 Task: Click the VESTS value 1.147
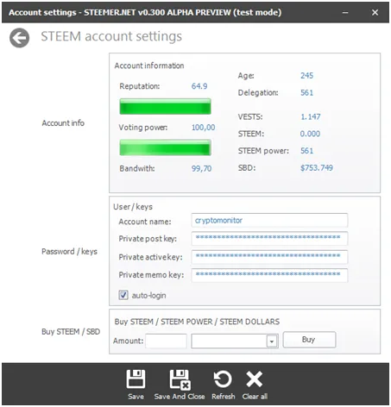coord(311,116)
